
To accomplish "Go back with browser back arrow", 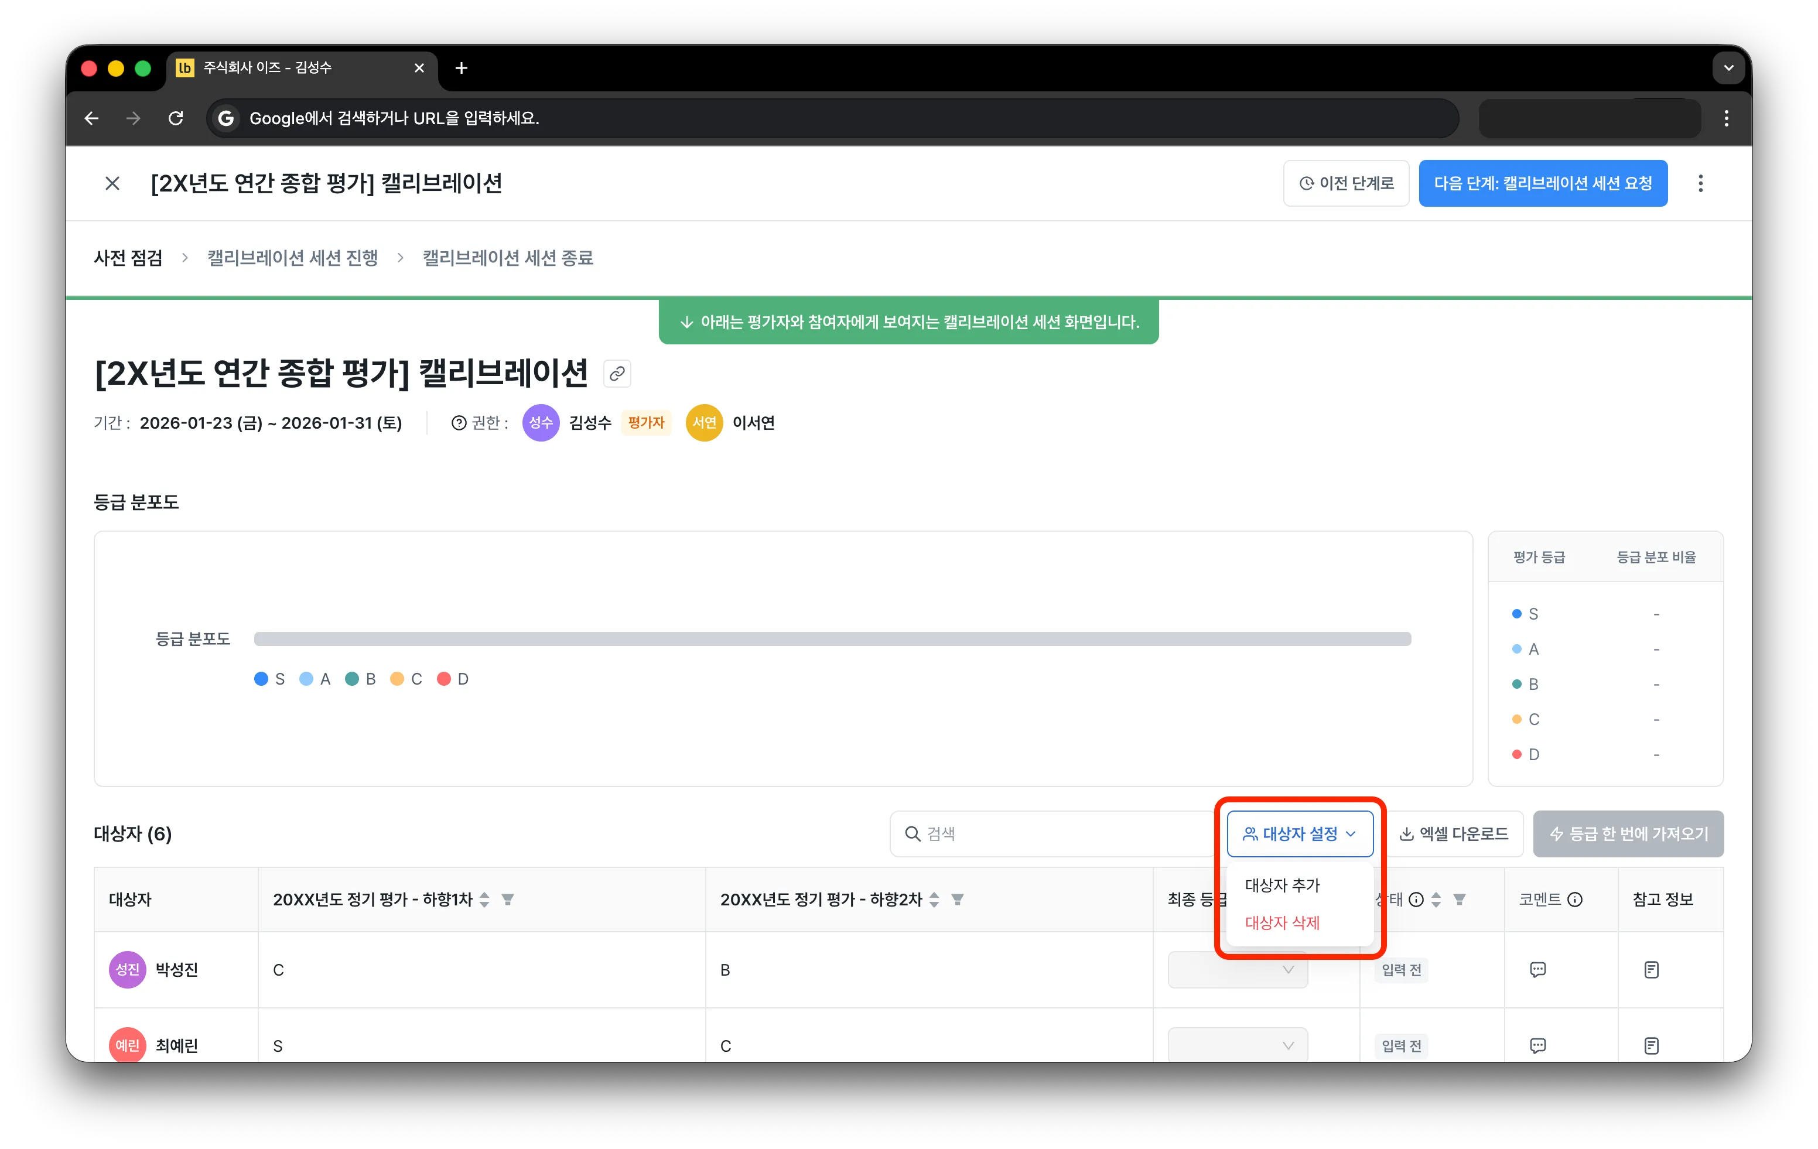I will 91,118.
